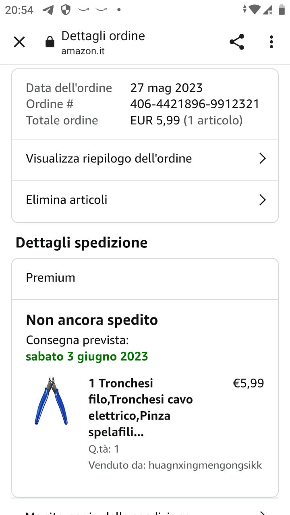Tap the lock icon for site security
Viewport: 290px width, 515px height.
point(50,42)
